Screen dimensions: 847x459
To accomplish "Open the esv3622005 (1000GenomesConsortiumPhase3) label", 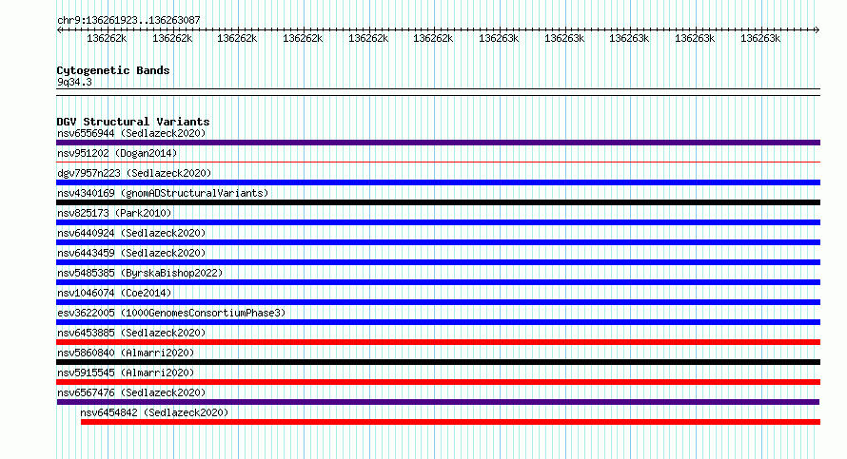I will 171,313.
